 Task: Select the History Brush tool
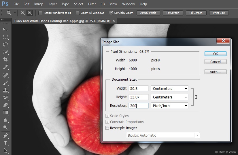(x=5, y=98)
